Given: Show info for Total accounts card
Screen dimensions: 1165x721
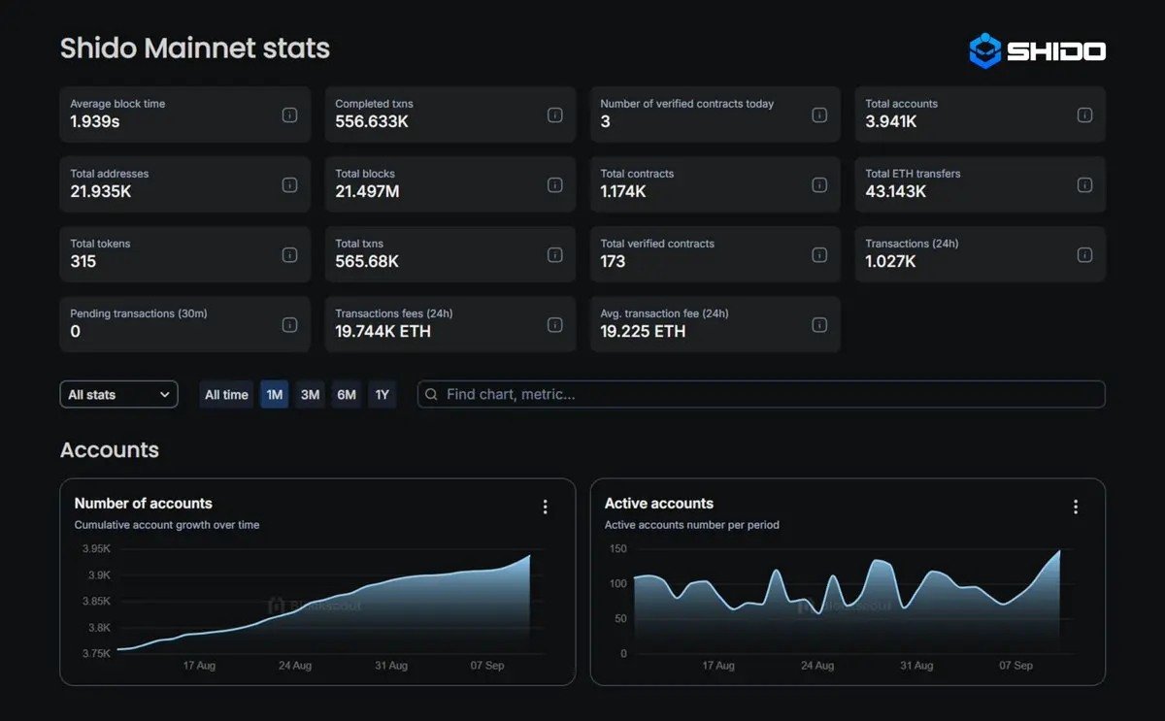Looking at the screenshot, I should click(x=1084, y=115).
